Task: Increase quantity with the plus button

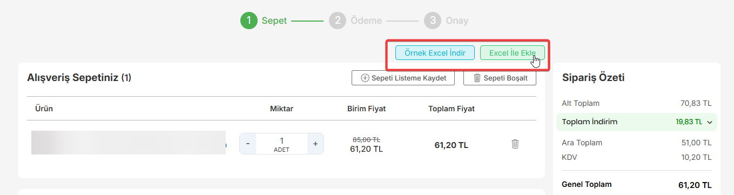Action: [315, 144]
